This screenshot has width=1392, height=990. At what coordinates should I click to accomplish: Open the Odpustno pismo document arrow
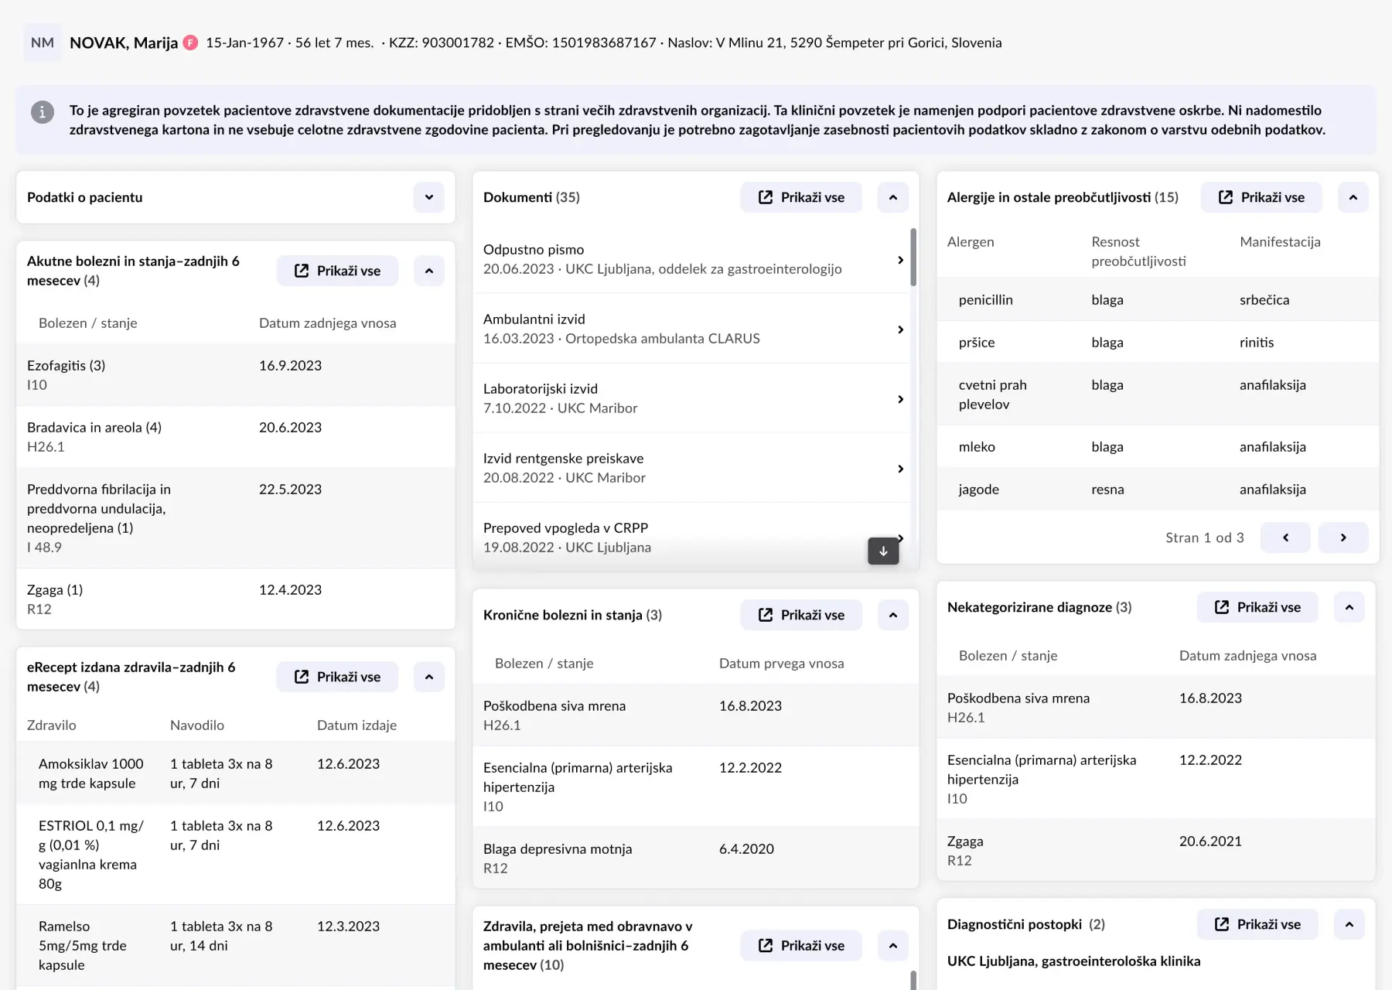(900, 260)
